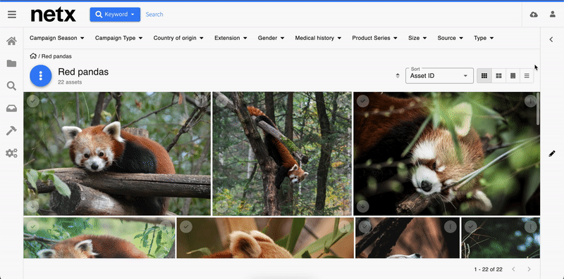The image size is (564, 279).
Task: Select the first panda on log image
Action: (32, 101)
